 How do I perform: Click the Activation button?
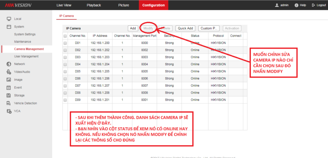click(x=232, y=28)
